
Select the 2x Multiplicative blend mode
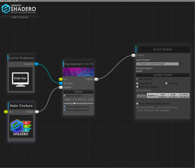[x=184, y=96]
